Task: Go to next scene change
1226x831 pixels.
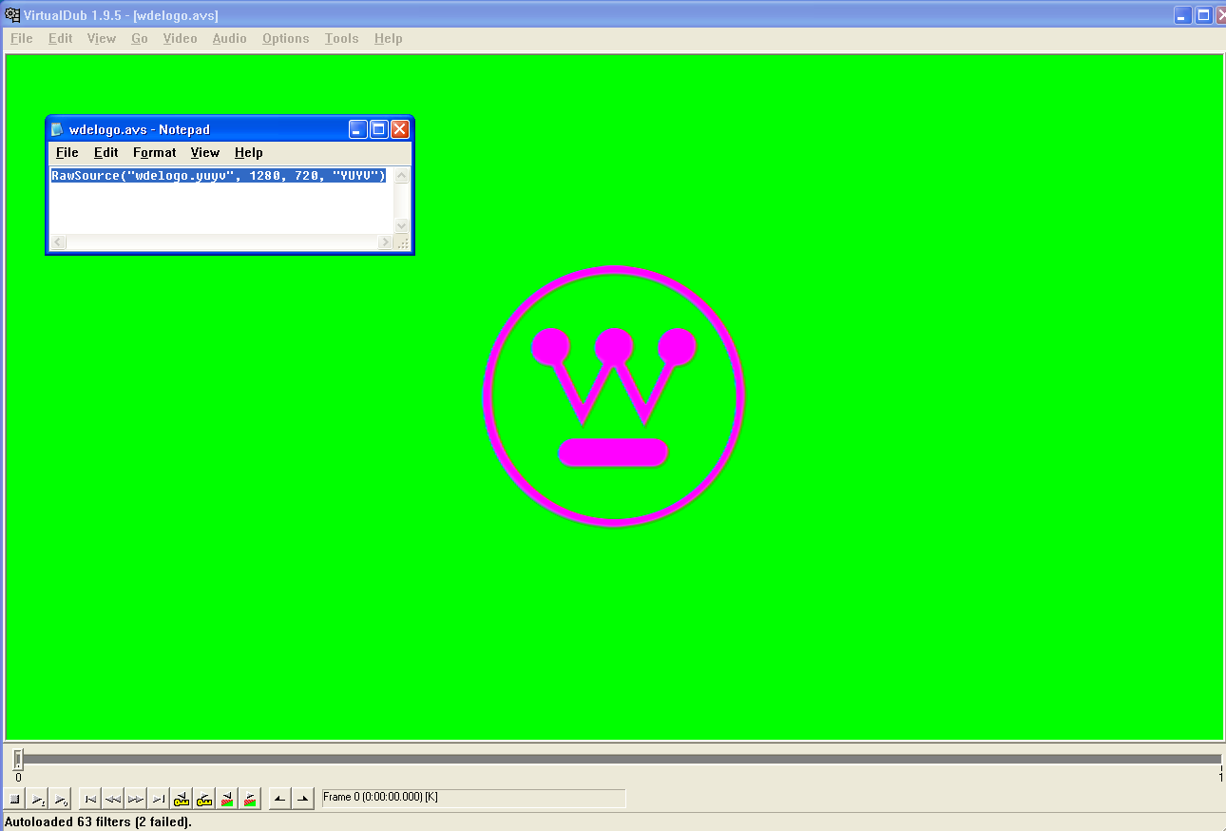Action: pyautogui.click(x=250, y=799)
